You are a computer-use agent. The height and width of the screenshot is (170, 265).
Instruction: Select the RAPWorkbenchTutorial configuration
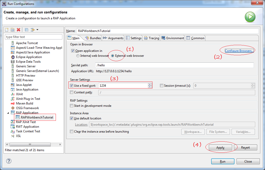[x=35, y=117]
